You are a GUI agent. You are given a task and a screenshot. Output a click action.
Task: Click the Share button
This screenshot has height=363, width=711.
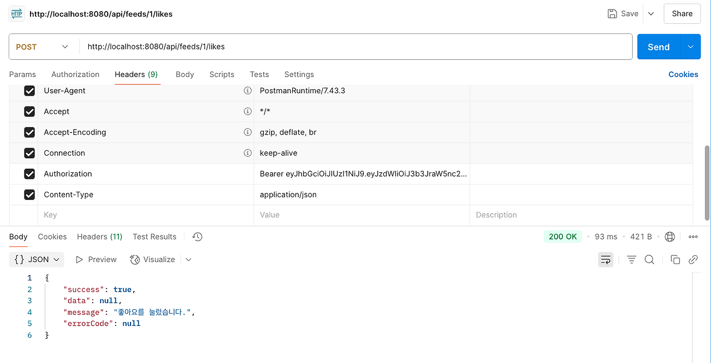pos(682,14)
